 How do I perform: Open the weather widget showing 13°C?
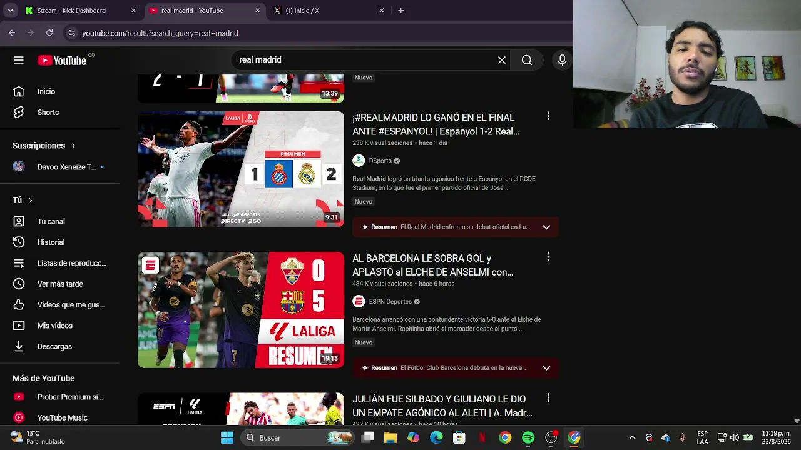tap(38, 437)
